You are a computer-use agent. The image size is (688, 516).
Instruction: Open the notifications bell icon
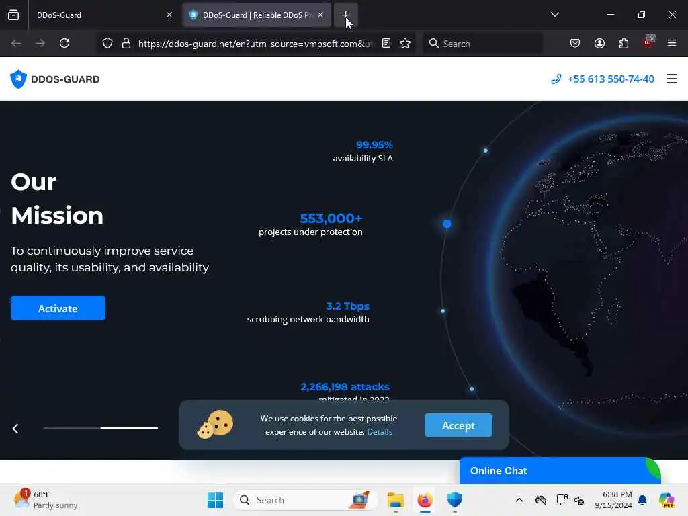(x=642, y=500)
